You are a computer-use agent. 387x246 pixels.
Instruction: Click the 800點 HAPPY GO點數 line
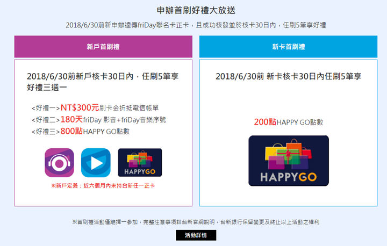tap(81, 131)
